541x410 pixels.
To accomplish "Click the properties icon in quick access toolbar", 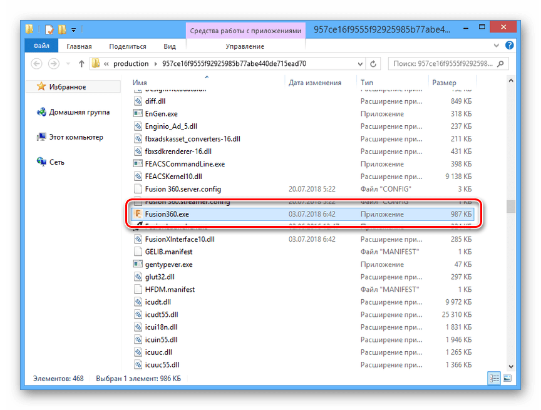I will click(49, 29).
